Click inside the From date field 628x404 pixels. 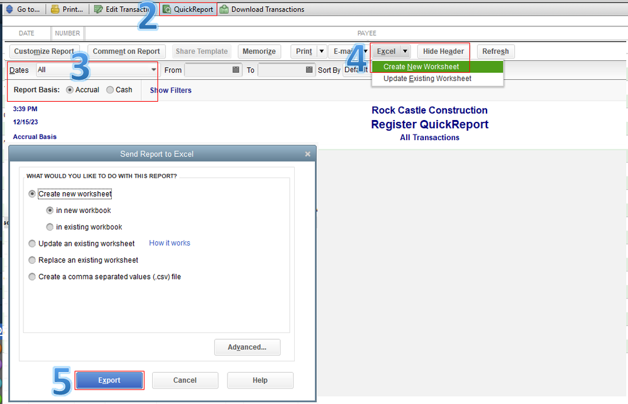click(x=207, y=70)
